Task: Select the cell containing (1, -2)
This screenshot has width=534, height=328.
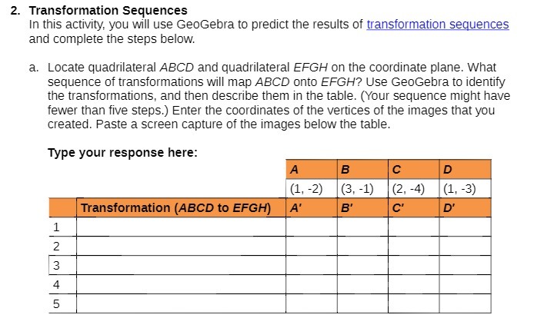Action: [312, 189]
